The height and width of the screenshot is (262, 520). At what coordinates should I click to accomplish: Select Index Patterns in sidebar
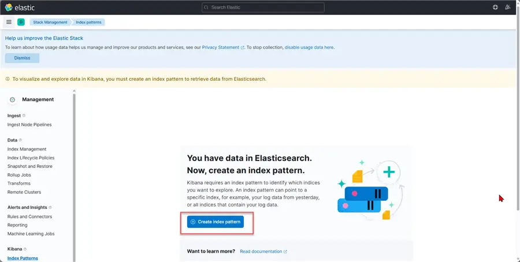pos(23,258)
